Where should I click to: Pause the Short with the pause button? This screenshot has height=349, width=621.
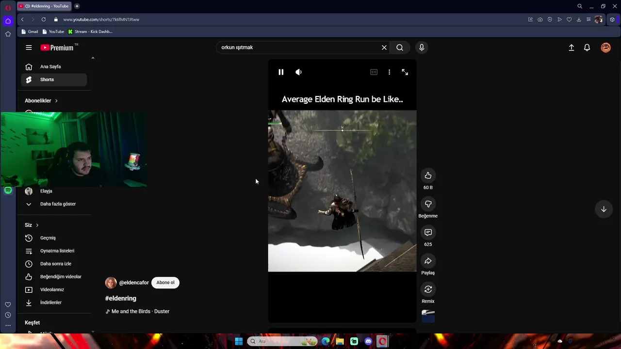click(281, 72)
